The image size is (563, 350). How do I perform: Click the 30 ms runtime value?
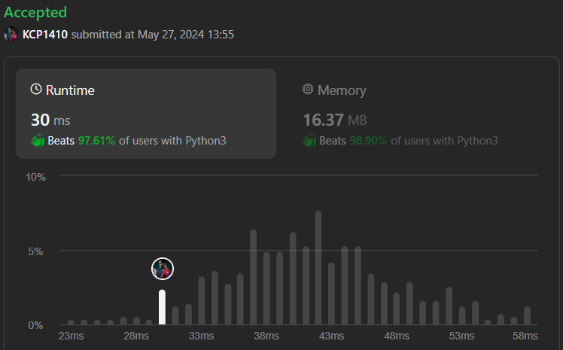50,120
